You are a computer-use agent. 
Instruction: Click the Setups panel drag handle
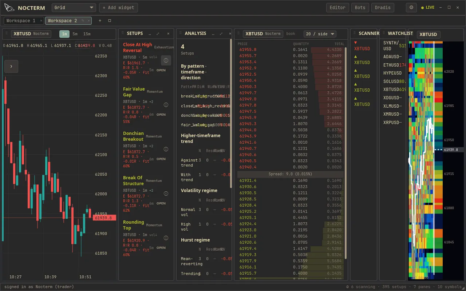(122, 33)
